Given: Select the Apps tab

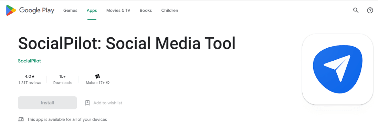Looking at the screenshot, I should 92,10.
